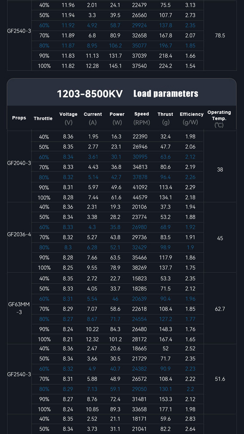Select the Voltage (V) column header
The width and height of the screenshot is (244, 434).
pos(68,118)
